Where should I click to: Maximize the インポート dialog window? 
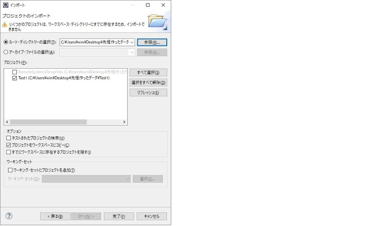[x=148, y=5]
